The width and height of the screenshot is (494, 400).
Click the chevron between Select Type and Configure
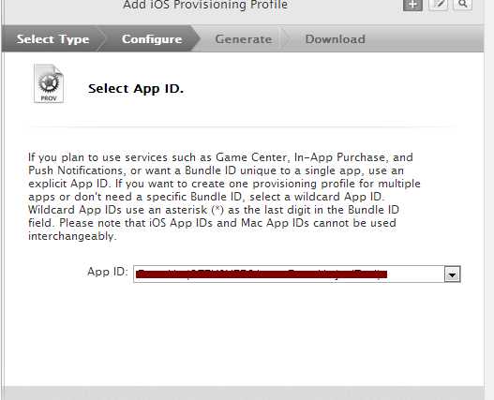(x=101, y=39)
